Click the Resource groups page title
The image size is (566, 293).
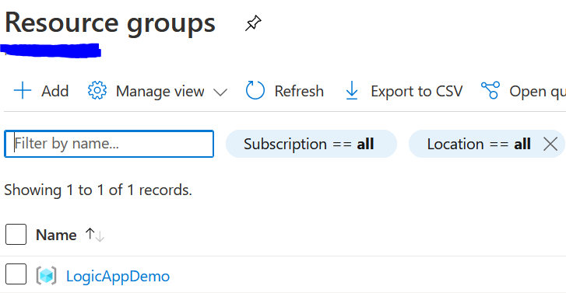point(110,23)
